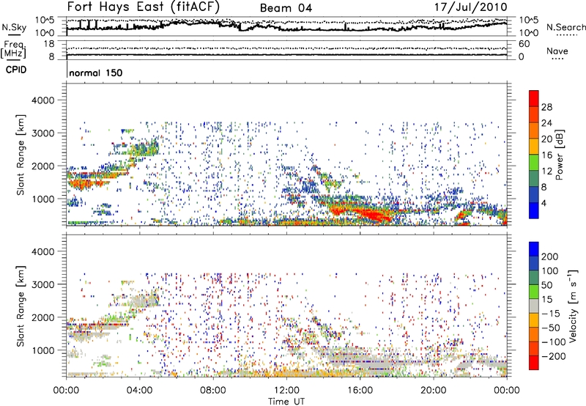The height and width of the screenshot is (406, 586).
Task: Click the 'Freq. [MHz]' axis label
Action: (13, 50)
